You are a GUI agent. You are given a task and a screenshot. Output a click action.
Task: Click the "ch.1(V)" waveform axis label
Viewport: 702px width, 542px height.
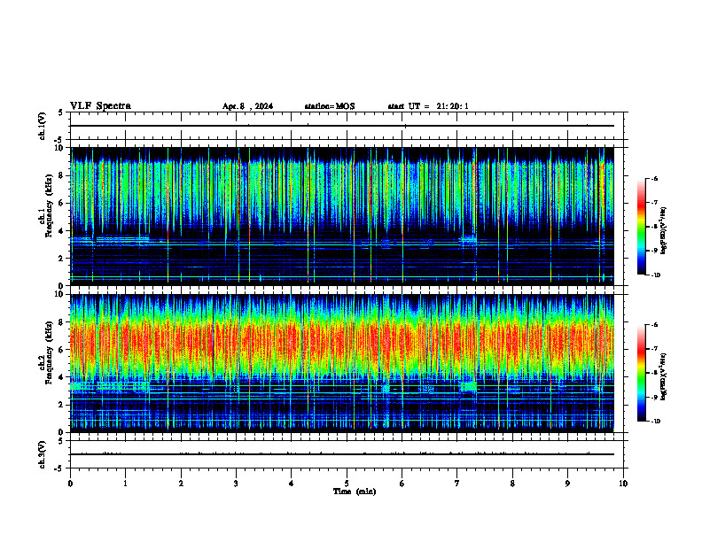click(43, 126)
